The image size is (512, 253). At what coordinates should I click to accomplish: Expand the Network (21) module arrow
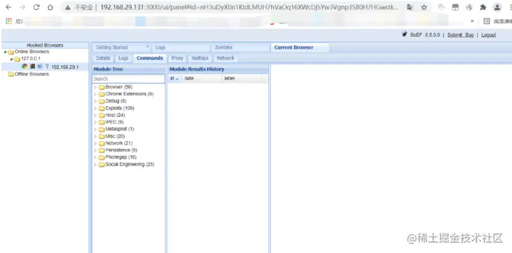pyautogui.click(x=96, y=144)
